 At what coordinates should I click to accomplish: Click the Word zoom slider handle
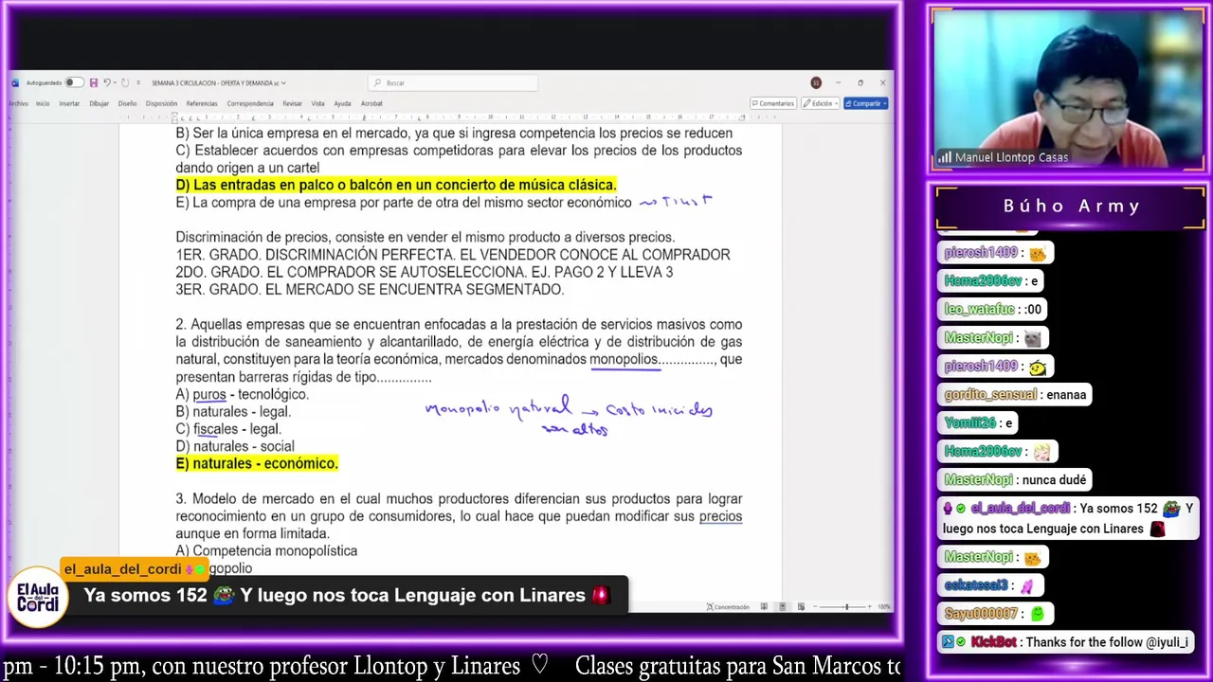coord(846,606)
